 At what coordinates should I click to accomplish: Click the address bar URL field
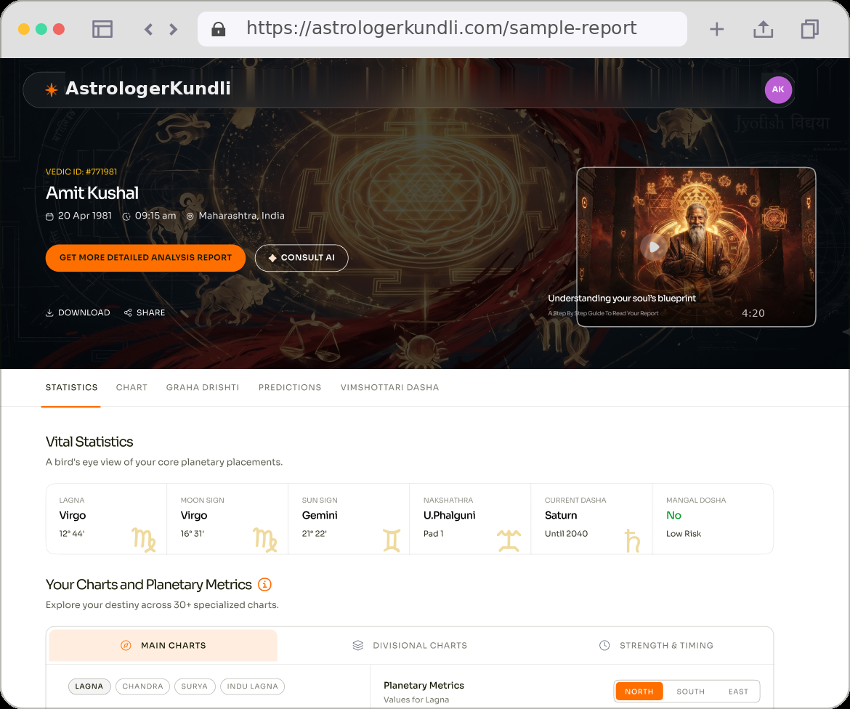click(442, 29)
